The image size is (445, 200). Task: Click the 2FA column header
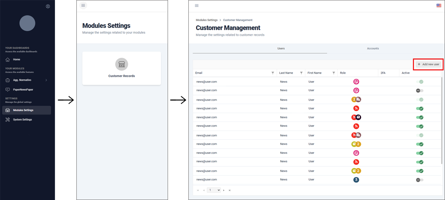tap(383, 73)
